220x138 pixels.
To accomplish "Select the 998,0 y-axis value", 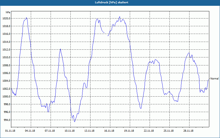I will pyautogui.click(x=8, y=104).
